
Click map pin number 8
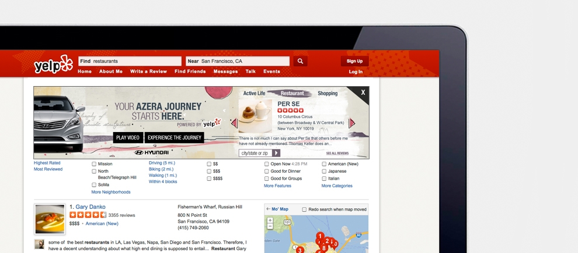point(325,248)
